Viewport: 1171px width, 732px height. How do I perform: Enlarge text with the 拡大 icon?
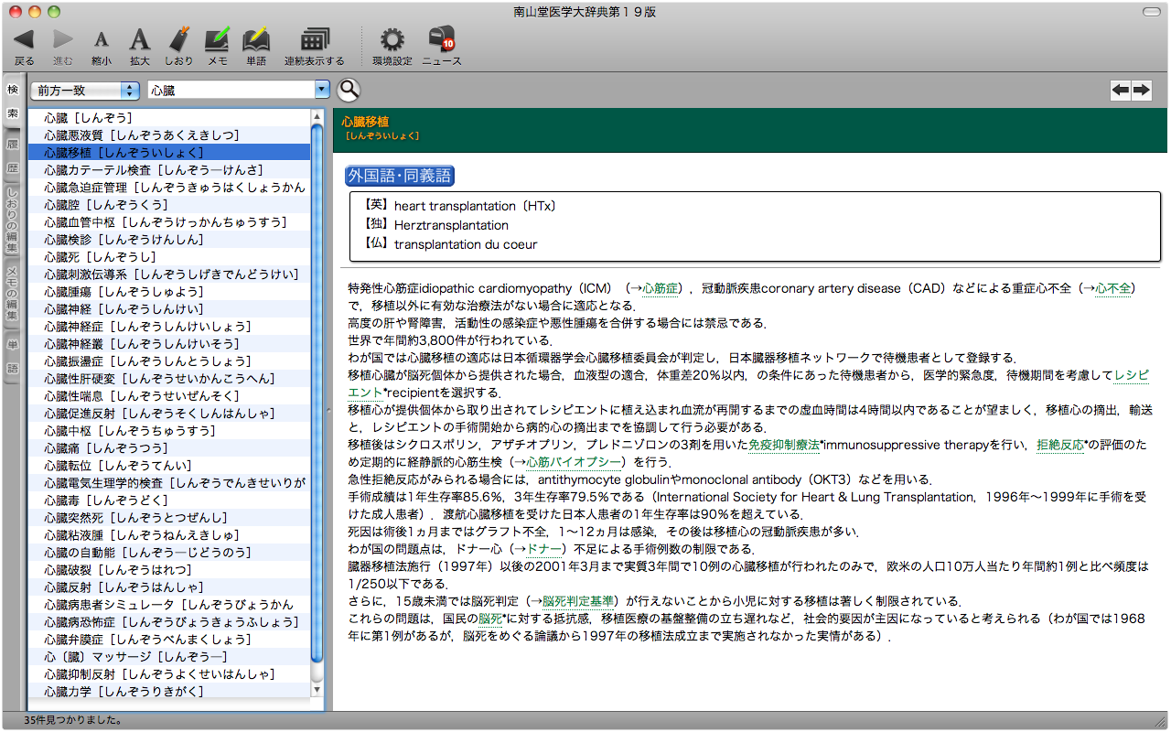coord(139,40)
